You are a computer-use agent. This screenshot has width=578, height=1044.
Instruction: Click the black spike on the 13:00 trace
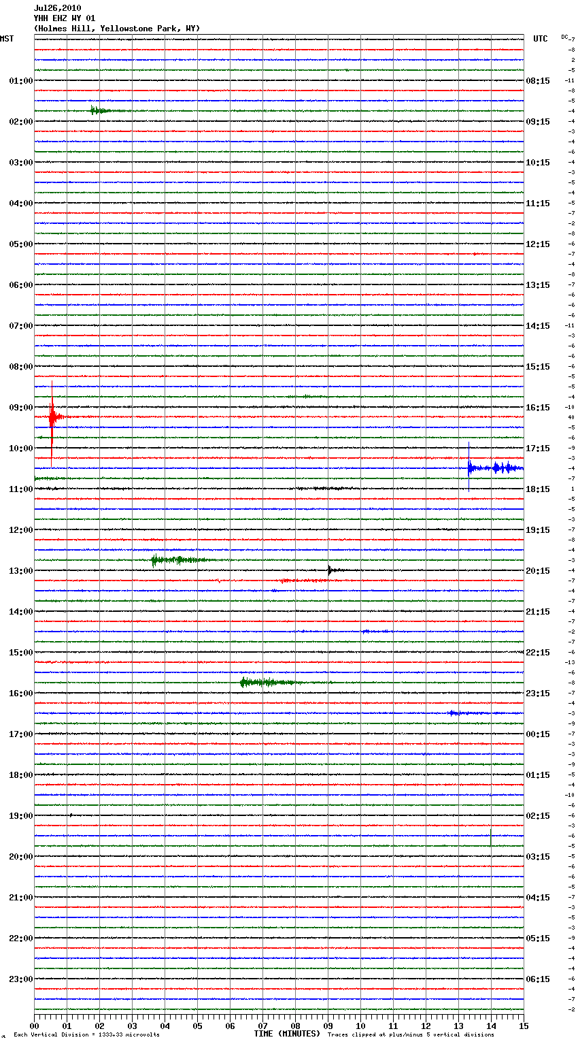click(x=330, y=570)
